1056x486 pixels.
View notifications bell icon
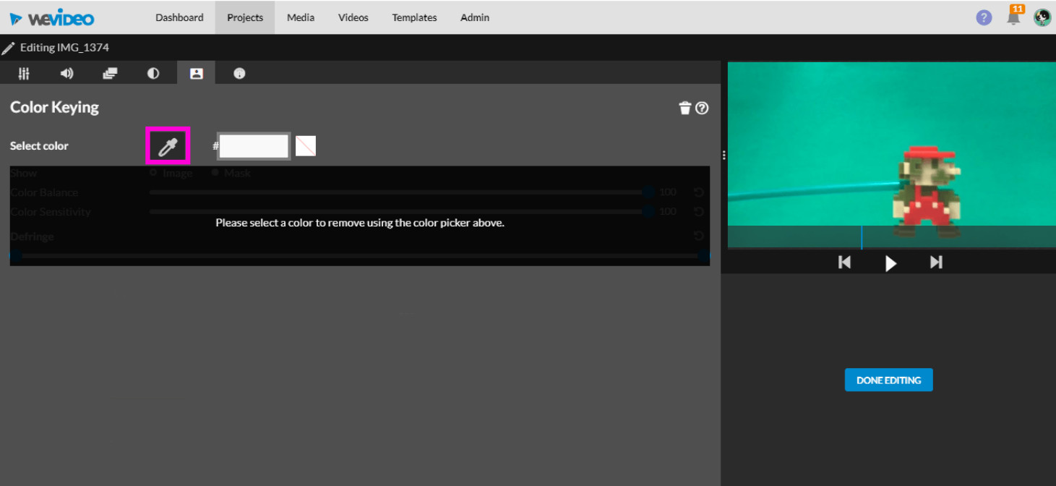point(1014,16)
